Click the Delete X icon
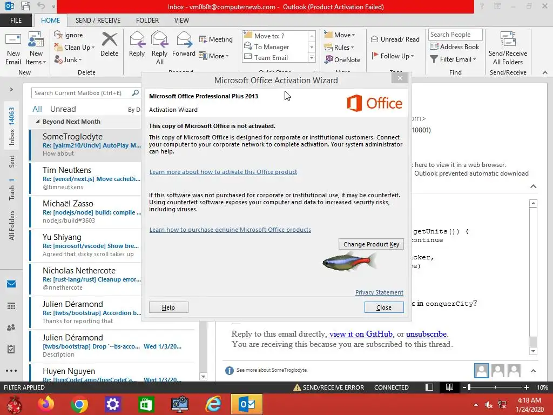Image resolution: width=553 pixels, height=415 pixels. pyautogui.click(x=109, y=39)
